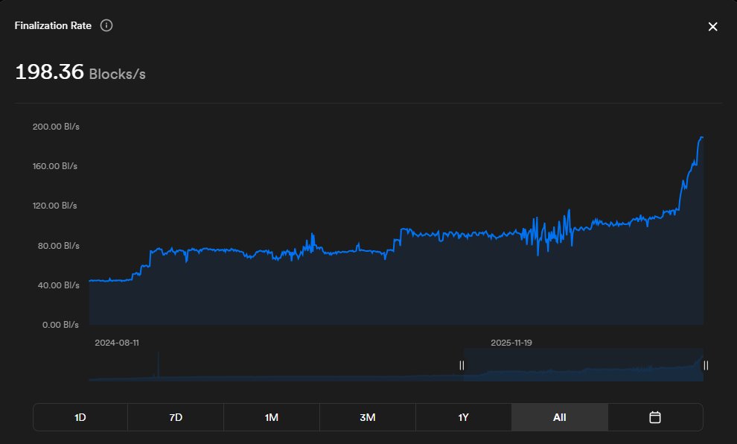
Task: Click the peak of the finalization rate line
Action: (702, 137)
